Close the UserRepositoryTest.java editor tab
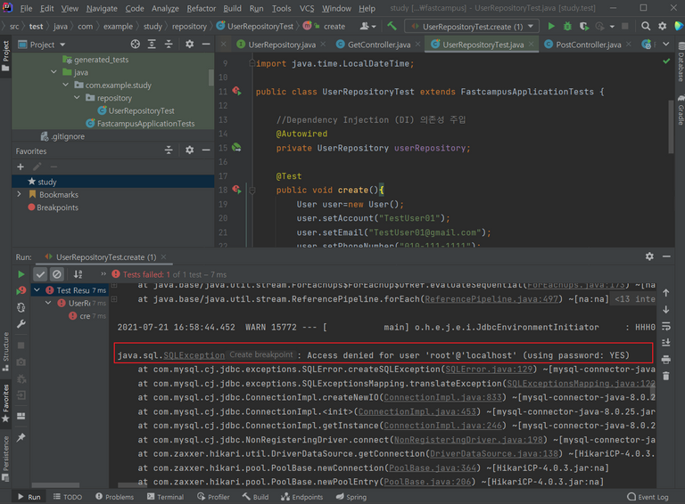This screenshot has width=685, height=504. [x=531, y=44]
